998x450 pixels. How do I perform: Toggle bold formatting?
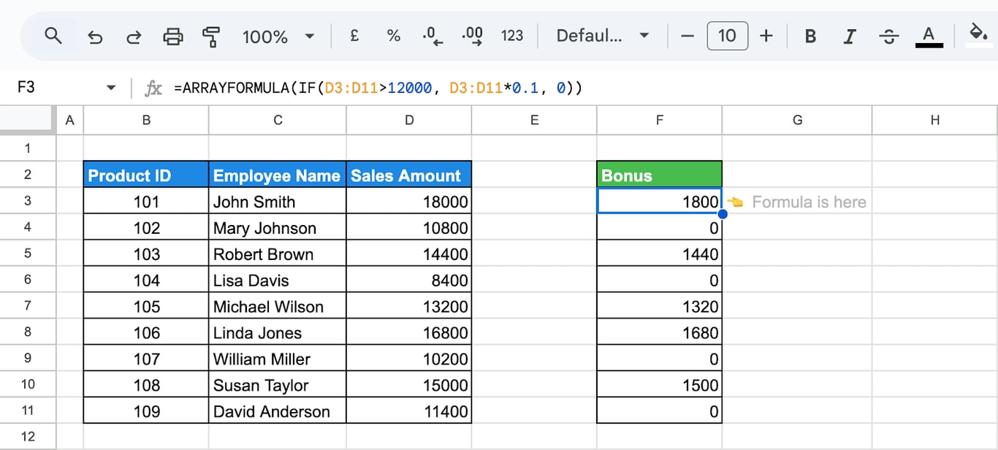point(810,36)
